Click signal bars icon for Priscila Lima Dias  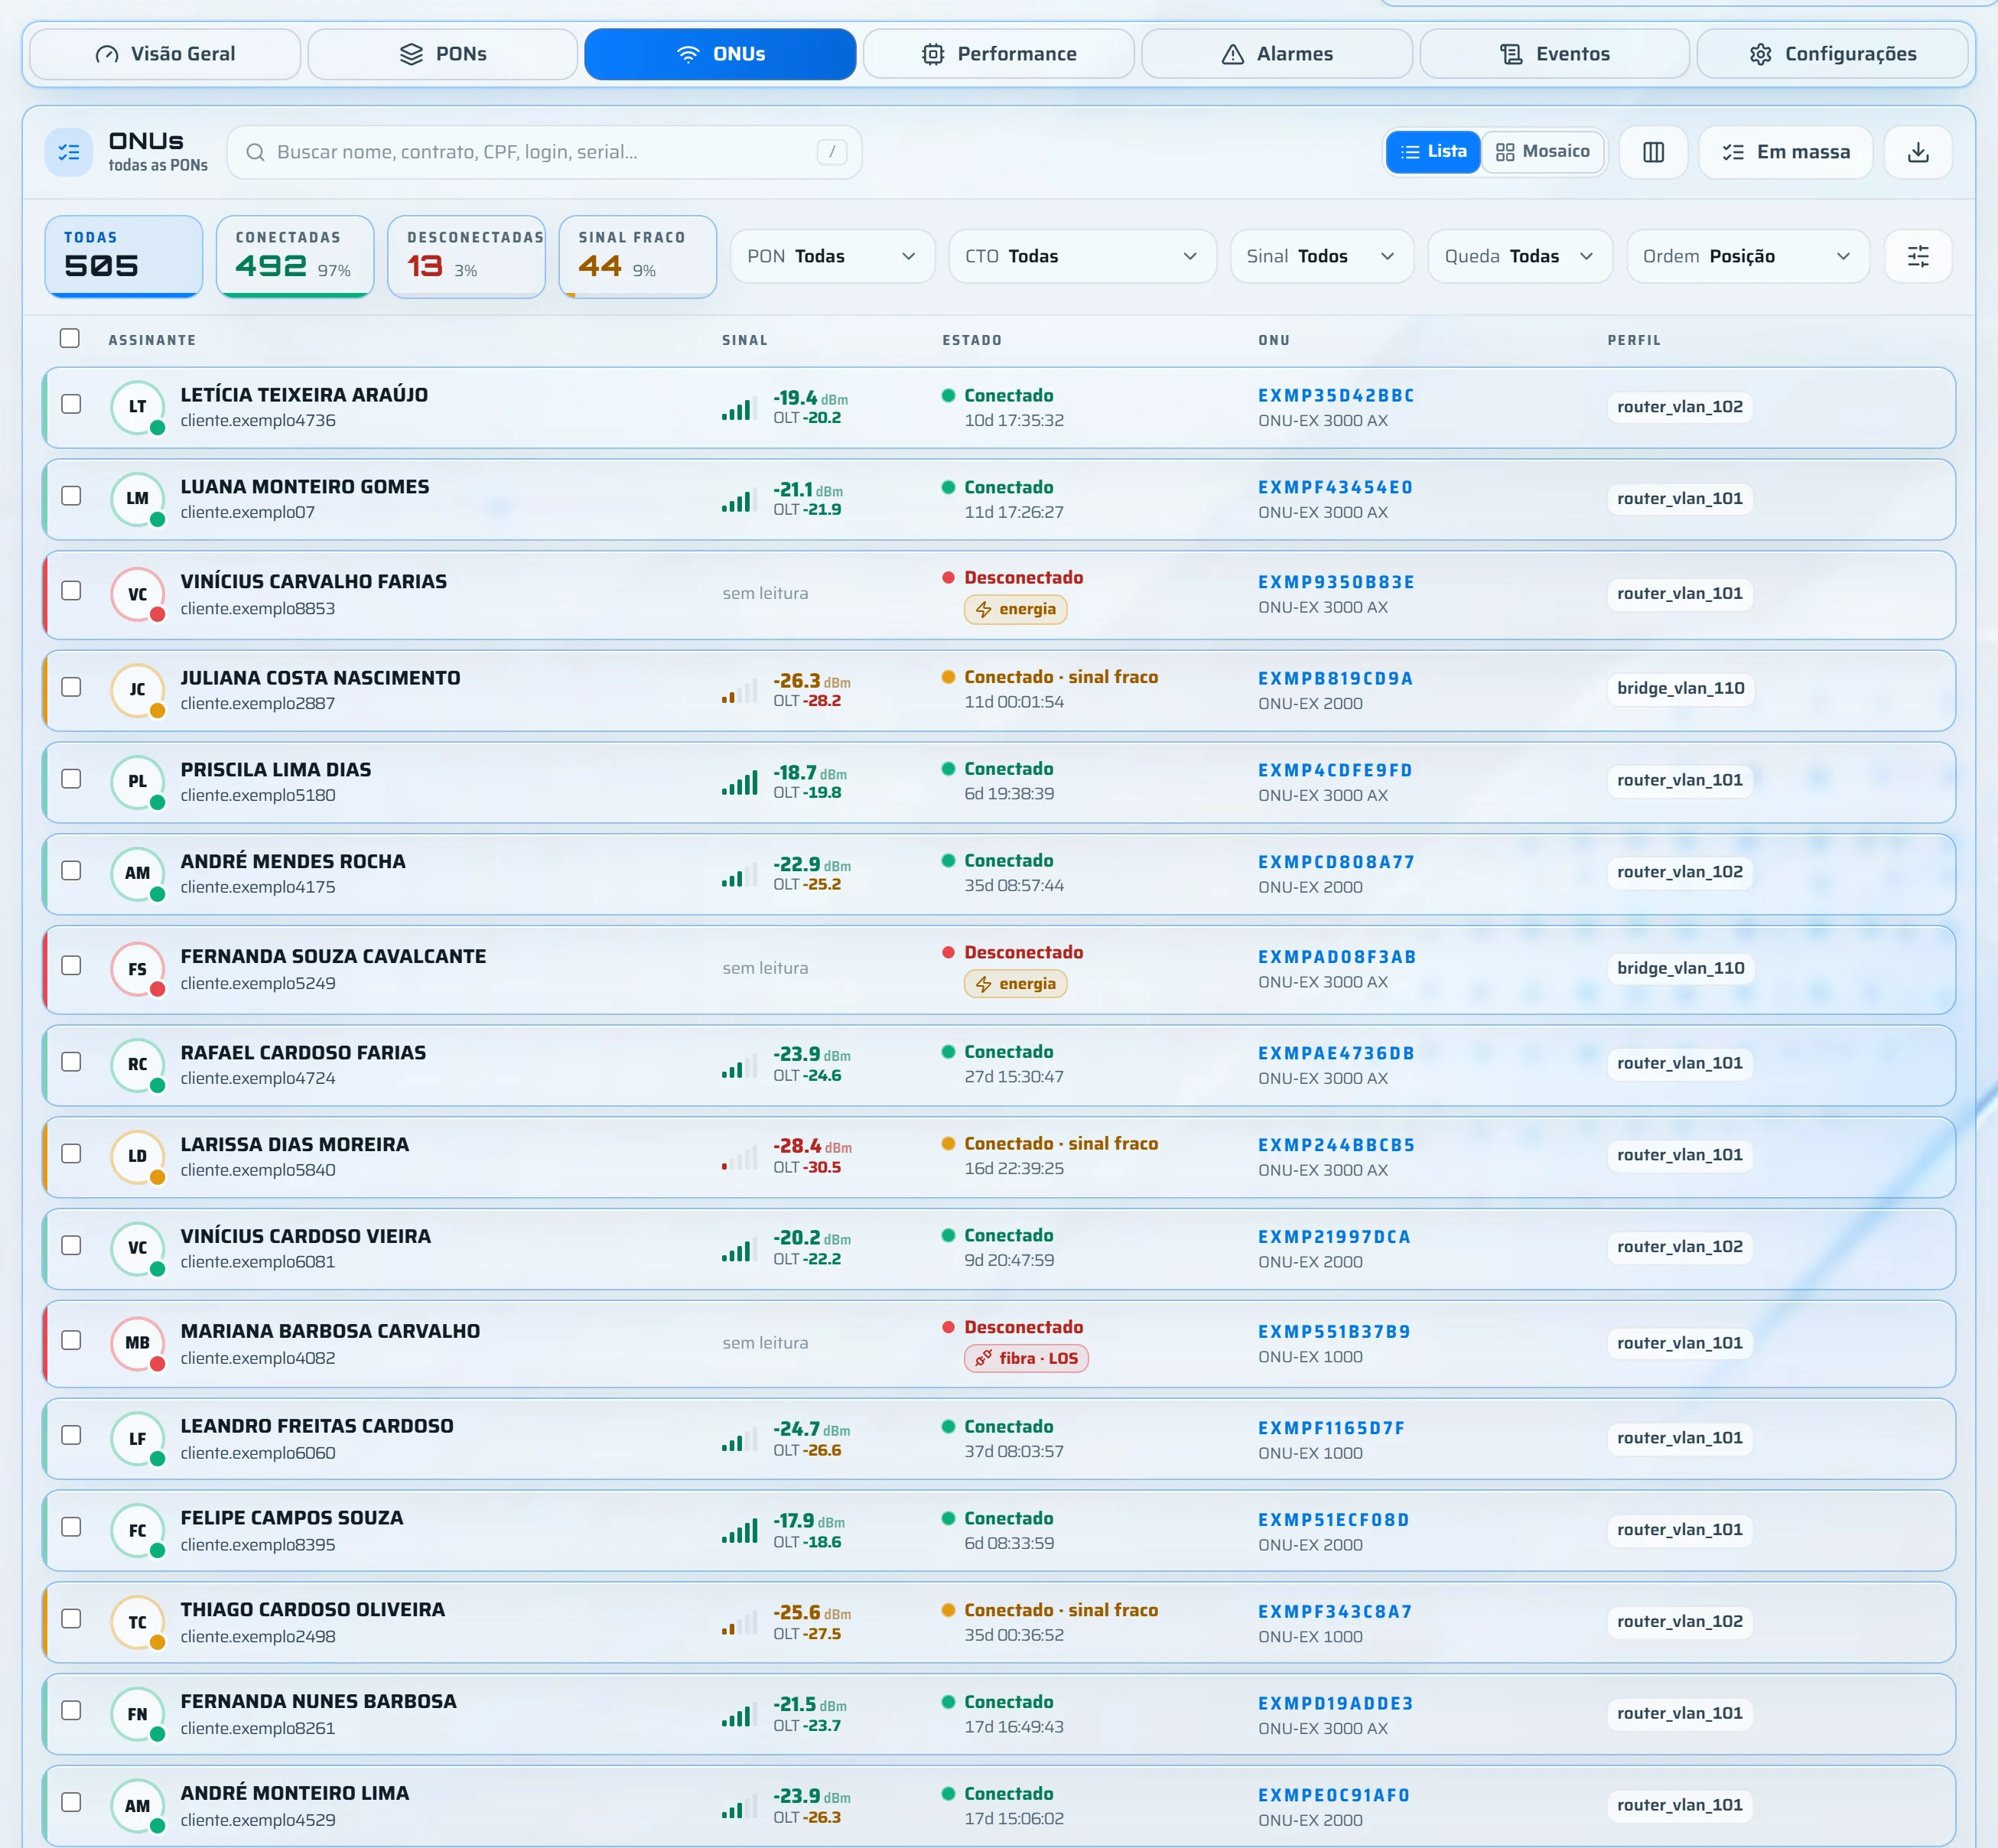tap(739, 783)
